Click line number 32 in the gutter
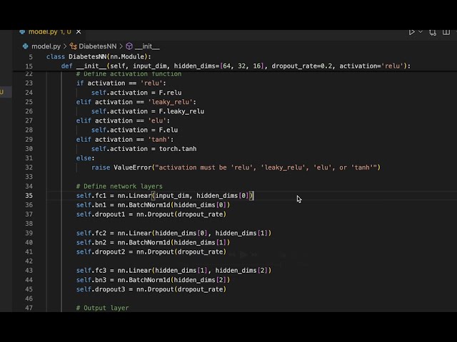 click(x=29, y=167)
